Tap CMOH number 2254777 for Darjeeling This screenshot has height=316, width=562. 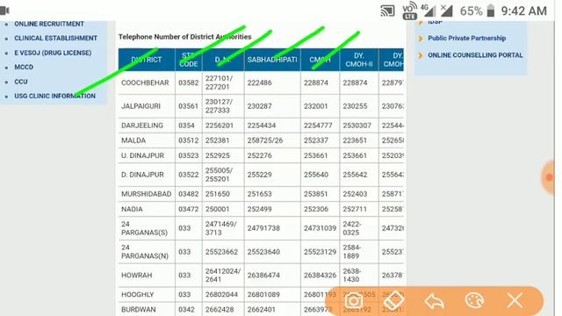coord(318,126)
